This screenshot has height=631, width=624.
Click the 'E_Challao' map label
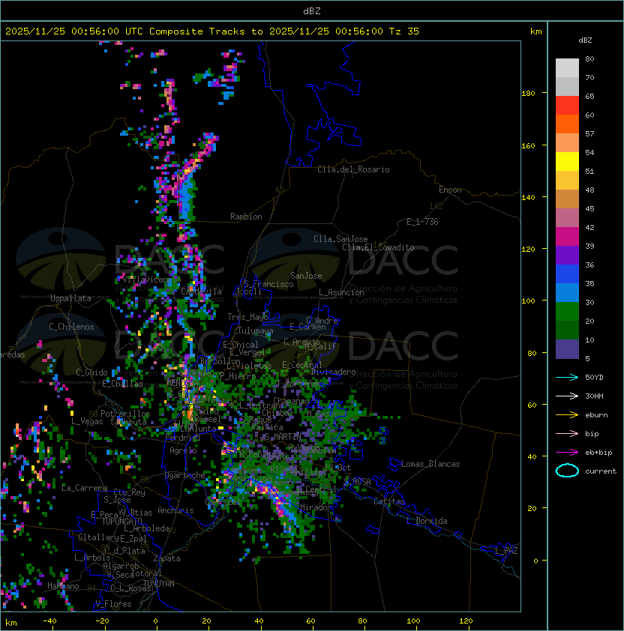click(122, 384)
